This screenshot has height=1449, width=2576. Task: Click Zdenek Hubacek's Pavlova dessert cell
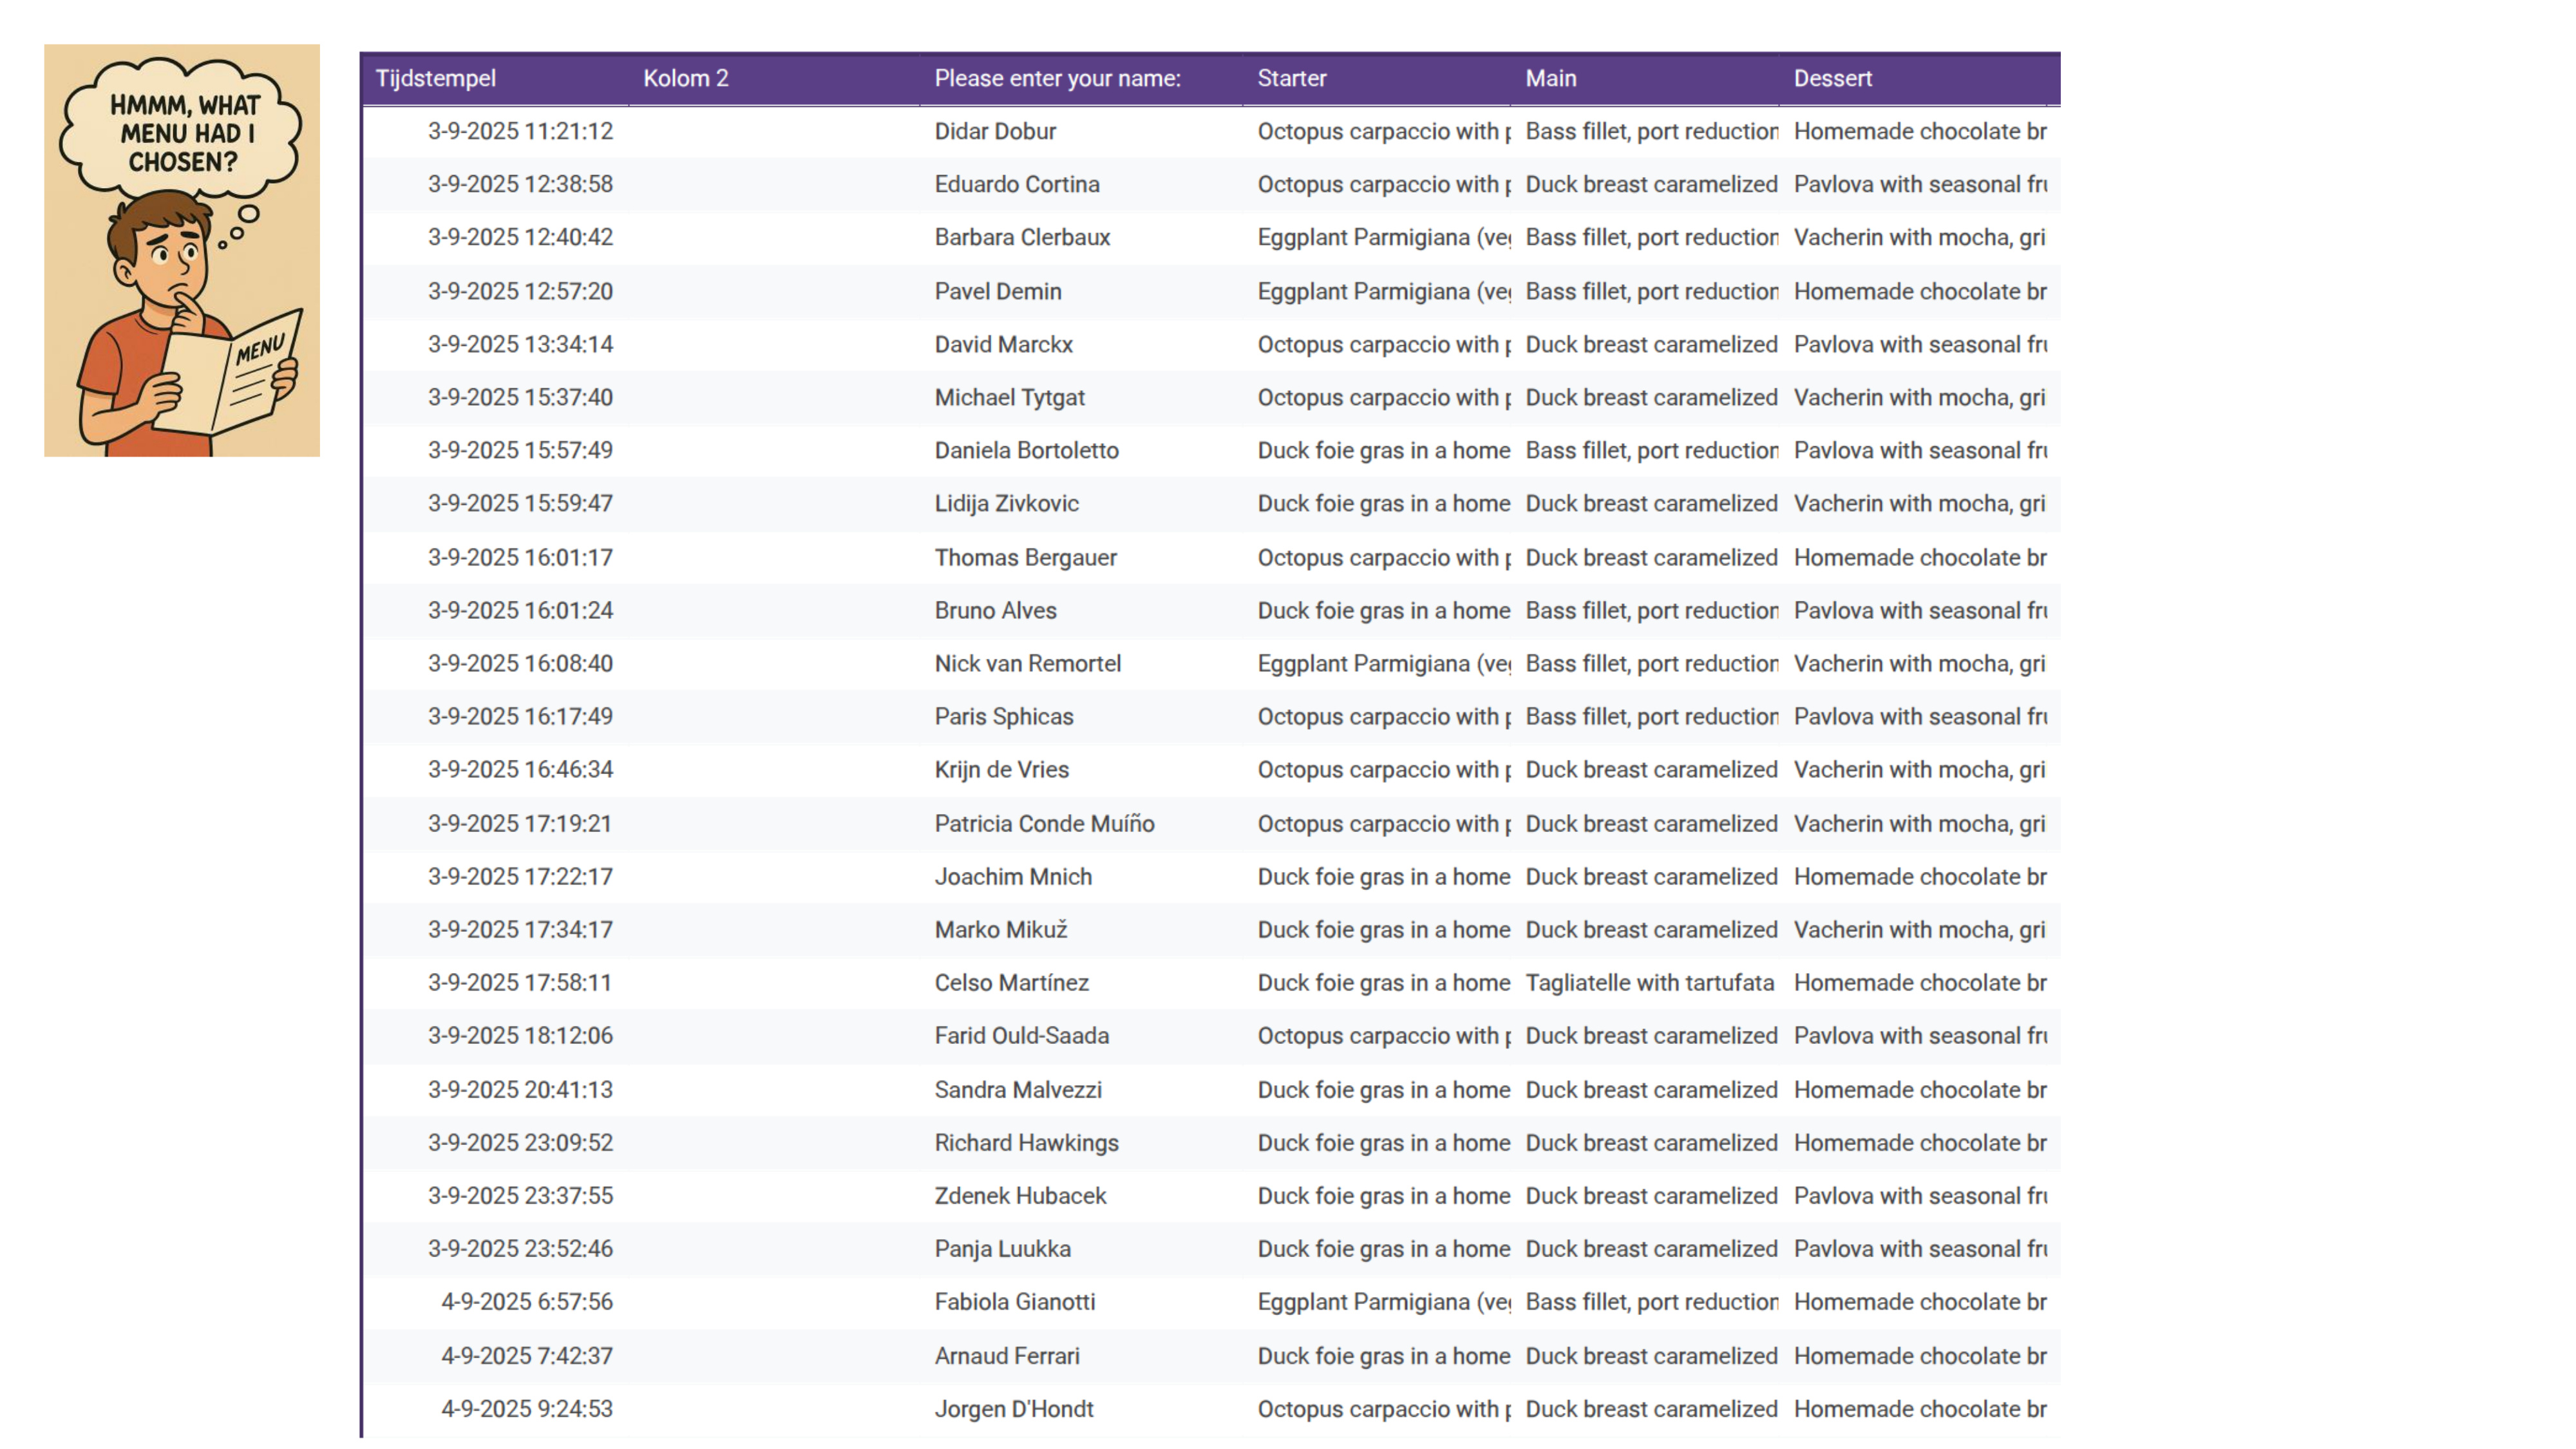click(1918, 1196)
